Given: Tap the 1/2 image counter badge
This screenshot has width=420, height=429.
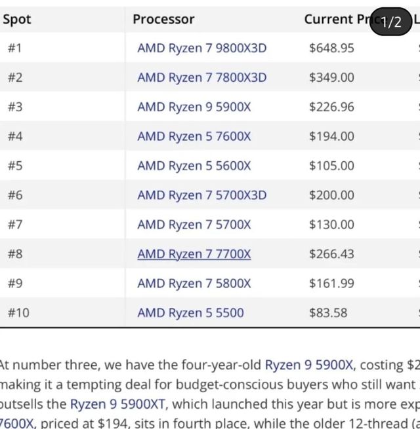Looking at the screenshot, I should point(390,22).
